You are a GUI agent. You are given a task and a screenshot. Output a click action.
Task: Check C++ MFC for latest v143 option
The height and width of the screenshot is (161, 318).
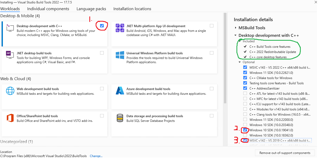coord(245,99)
